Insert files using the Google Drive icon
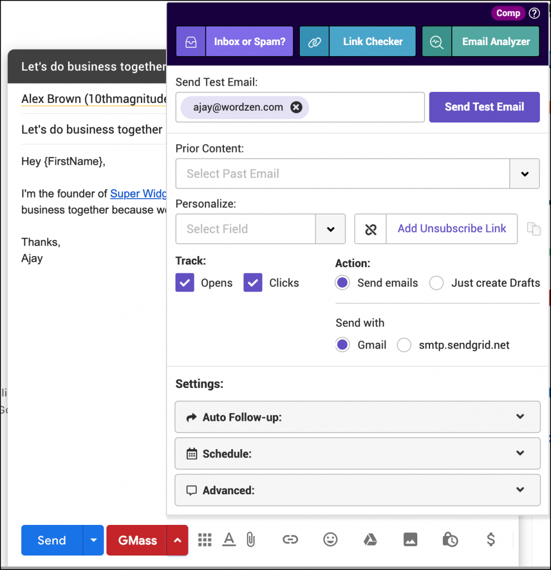 coord(370,539)
